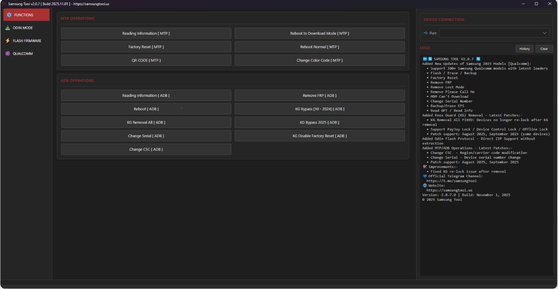
Task: Click the gear icon beside Functions
Action: (x=9, y=15)
